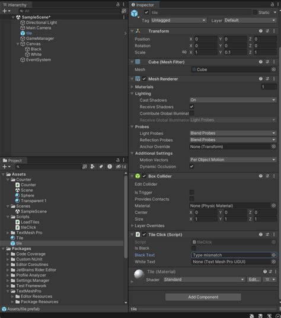281x318 pixels.
Task: Click the Scale Y value field
Action: pyautogui.click(x=235, y=52)
